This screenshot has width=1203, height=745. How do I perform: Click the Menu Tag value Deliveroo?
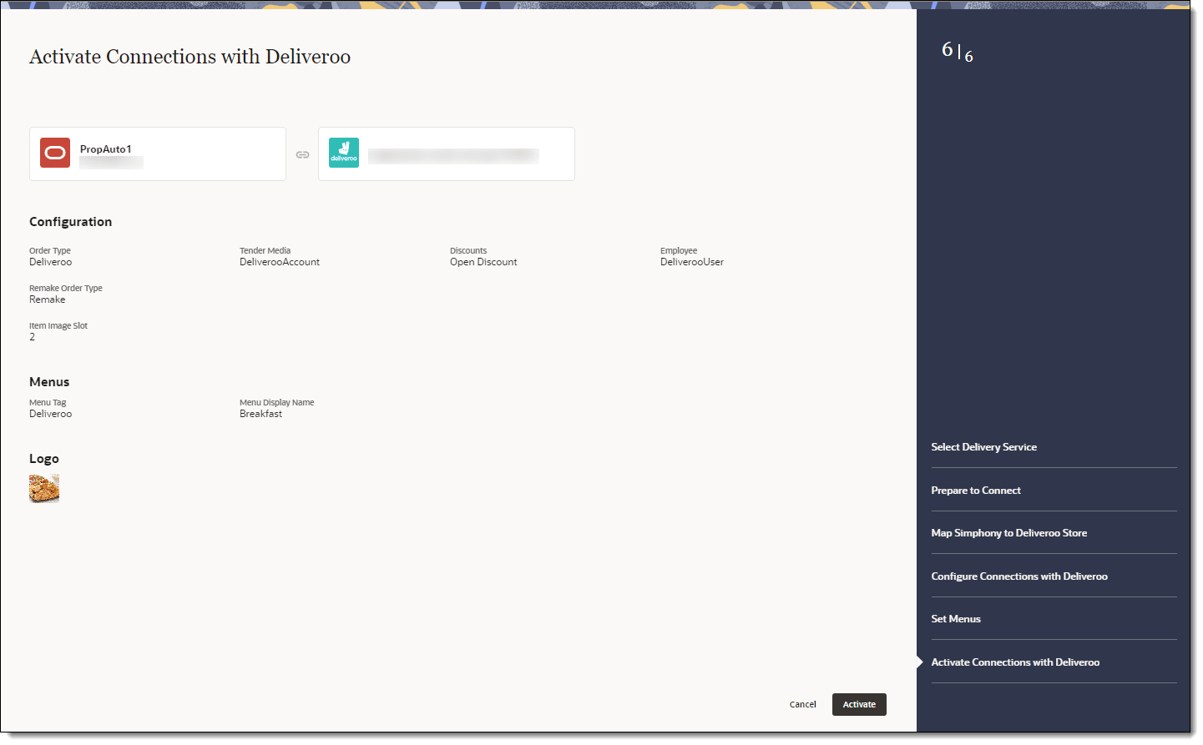[x=51, y=414]
